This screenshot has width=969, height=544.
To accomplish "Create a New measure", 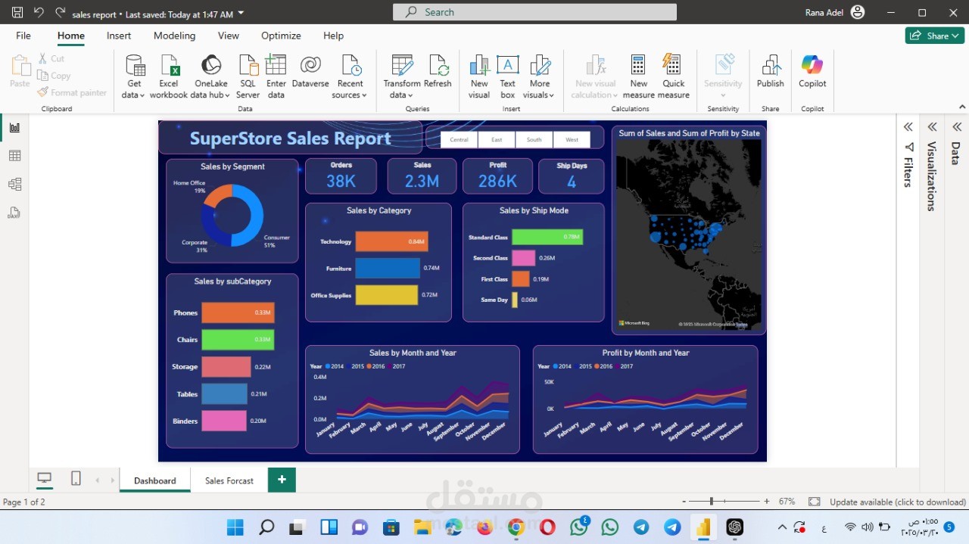I will point(638,76).
